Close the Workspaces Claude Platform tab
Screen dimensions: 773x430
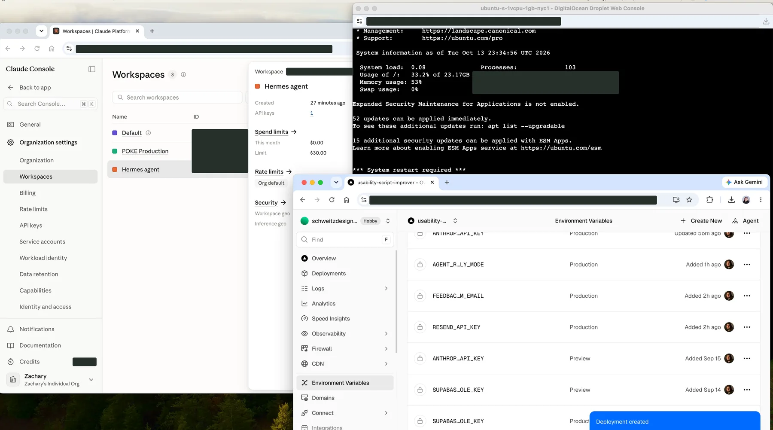[137, 31]
